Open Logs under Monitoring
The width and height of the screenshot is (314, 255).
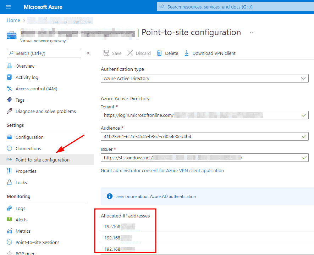click(x=21, y=209)
